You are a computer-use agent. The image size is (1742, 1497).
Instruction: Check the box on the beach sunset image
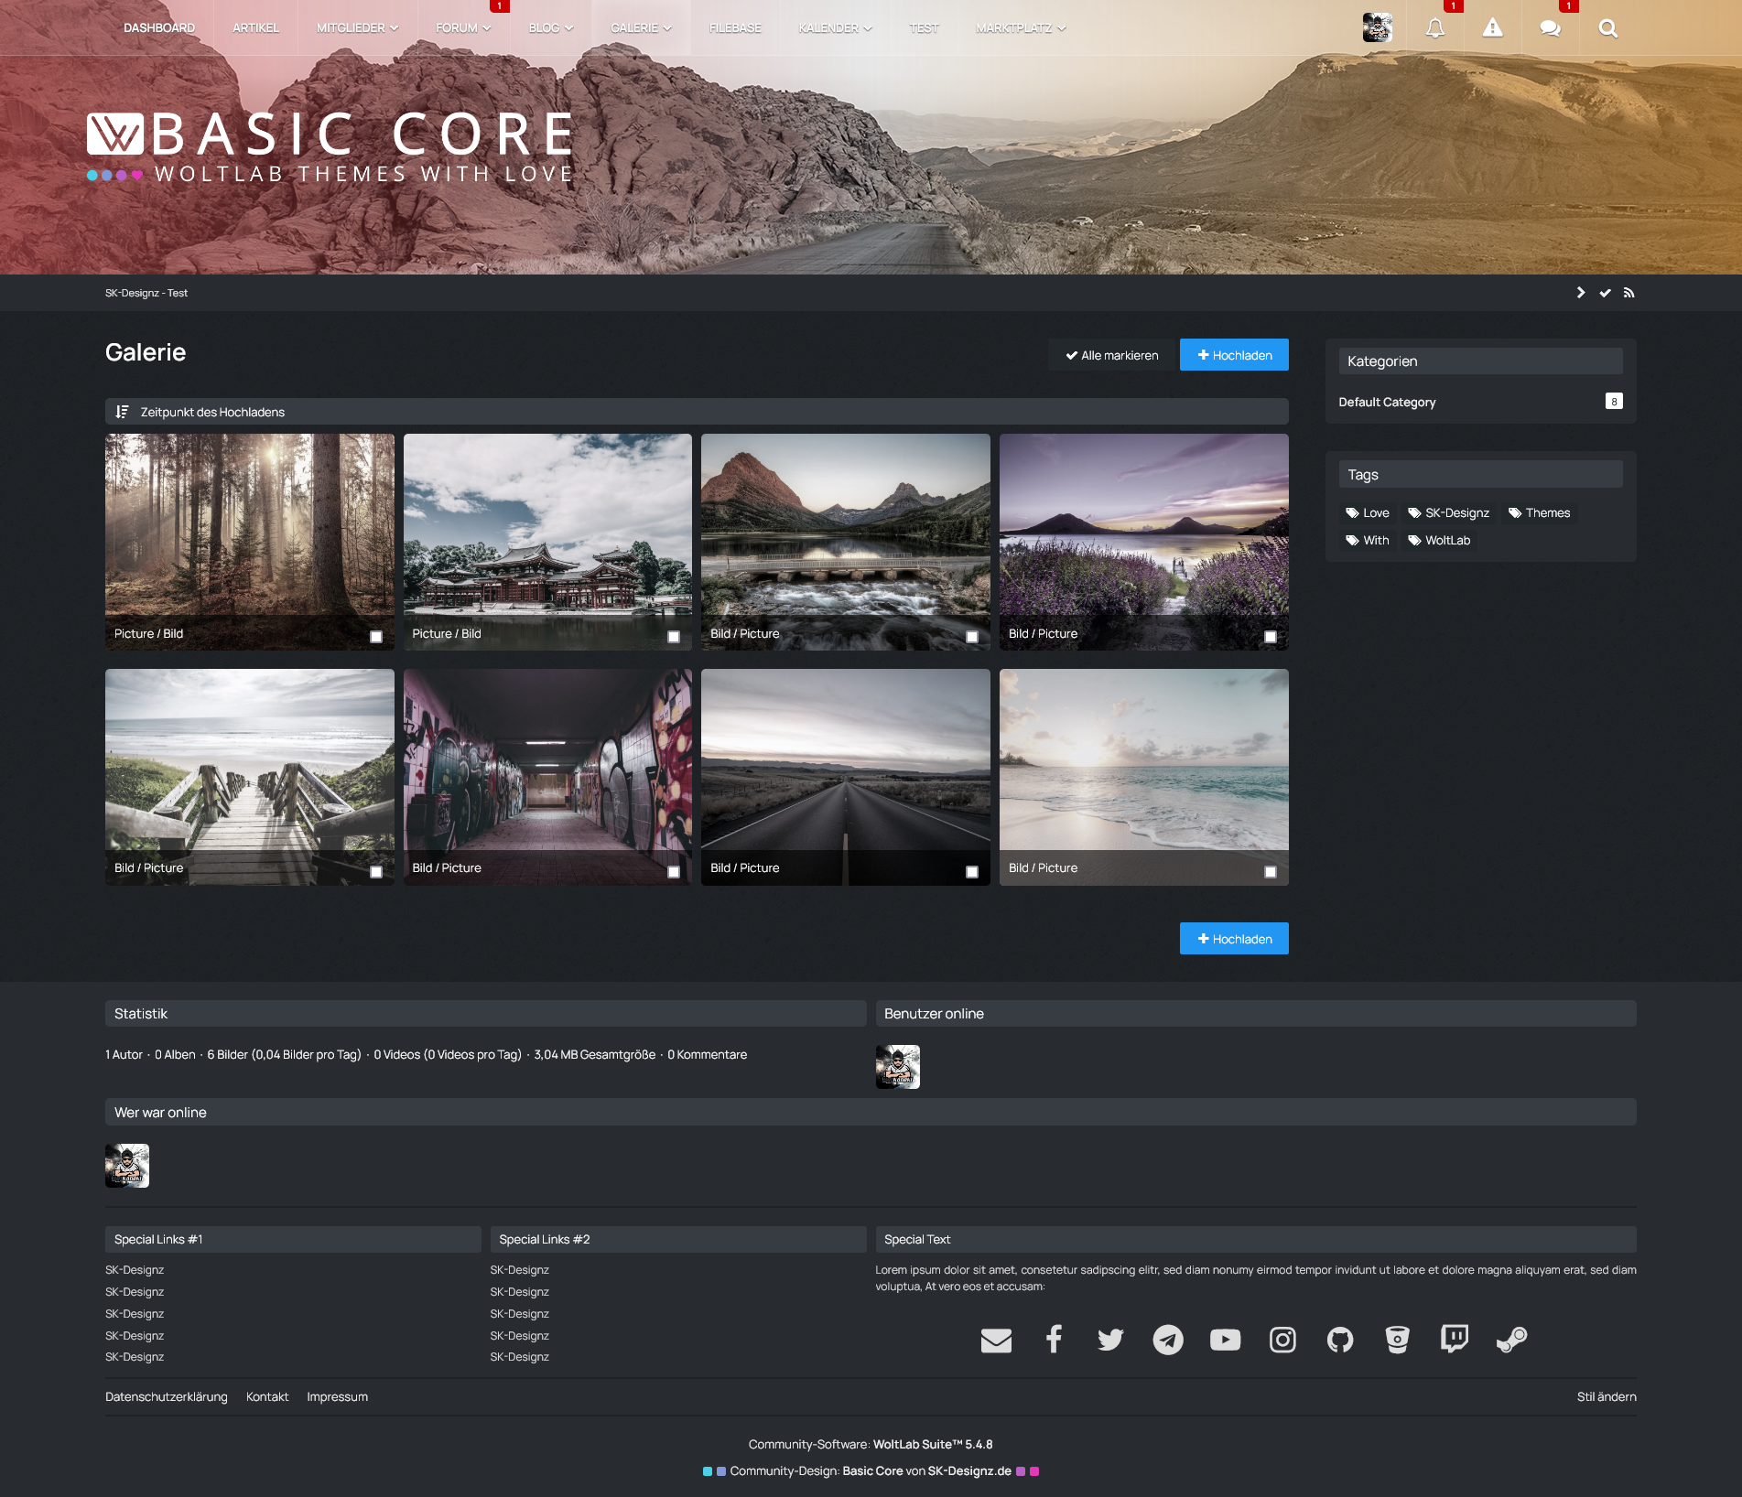click(1270, 872)
